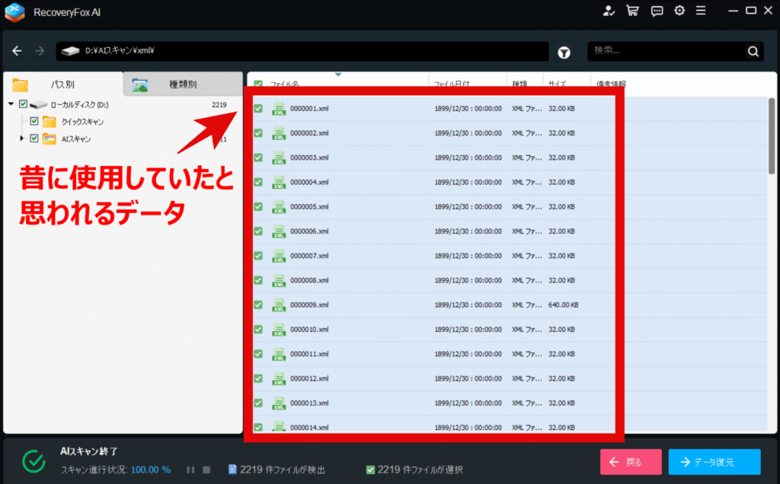Open the feedback chat bubble icon
The width and height of the screenshot is (780, 484).
point(656,11)
